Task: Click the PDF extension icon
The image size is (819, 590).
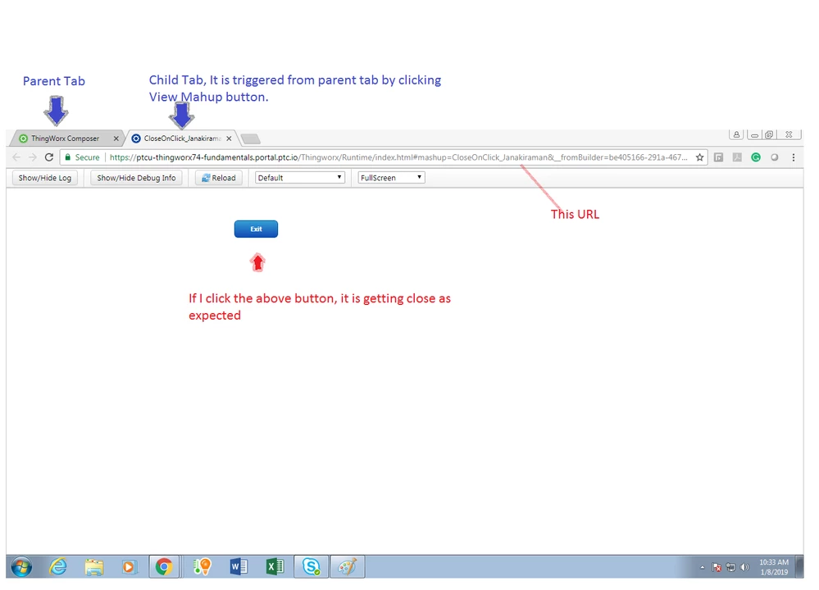Action: (x=737, y=157)
